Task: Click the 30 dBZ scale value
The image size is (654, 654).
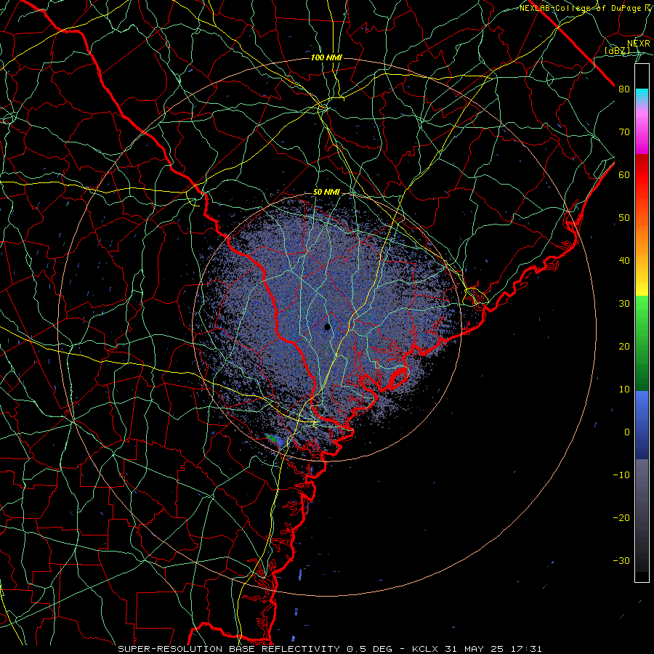Action: [624, 304]
